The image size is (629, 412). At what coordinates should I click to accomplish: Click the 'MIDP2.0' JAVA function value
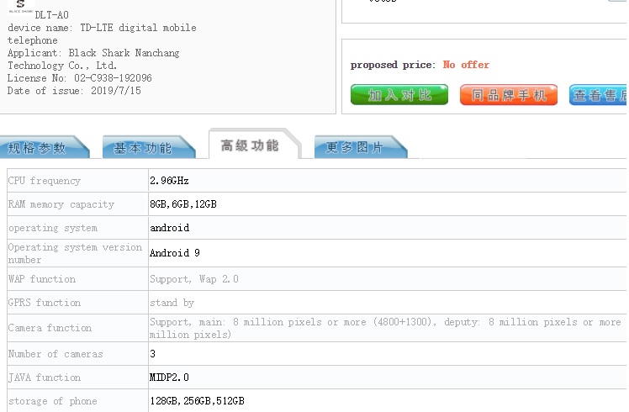(169, 377)
